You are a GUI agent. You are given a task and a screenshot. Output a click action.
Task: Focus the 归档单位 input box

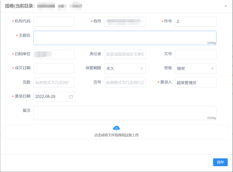point(54,54)
